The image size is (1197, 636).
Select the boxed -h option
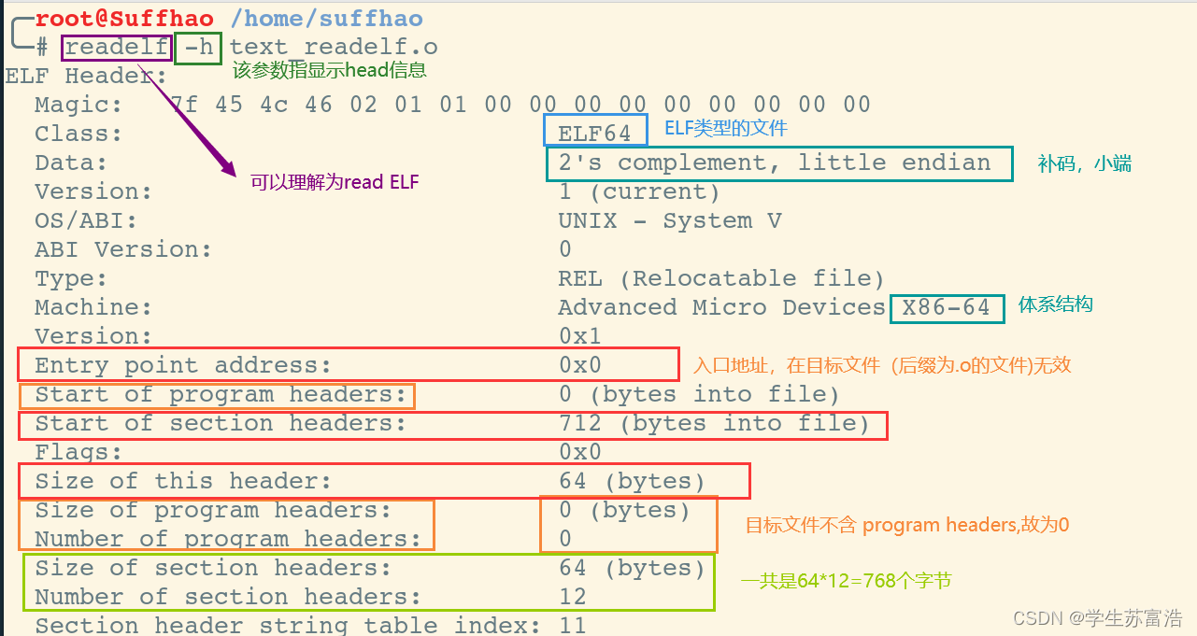pos(197,47)
